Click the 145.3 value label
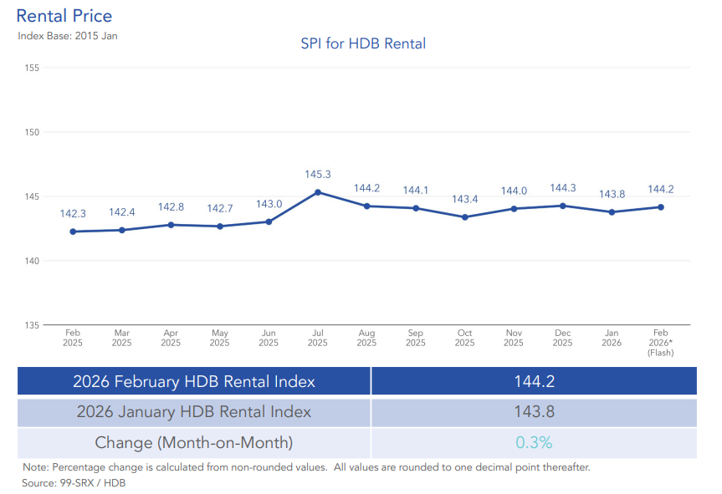Screen dimensions: 722x494 pyautogui.click(x=318, y=175)
